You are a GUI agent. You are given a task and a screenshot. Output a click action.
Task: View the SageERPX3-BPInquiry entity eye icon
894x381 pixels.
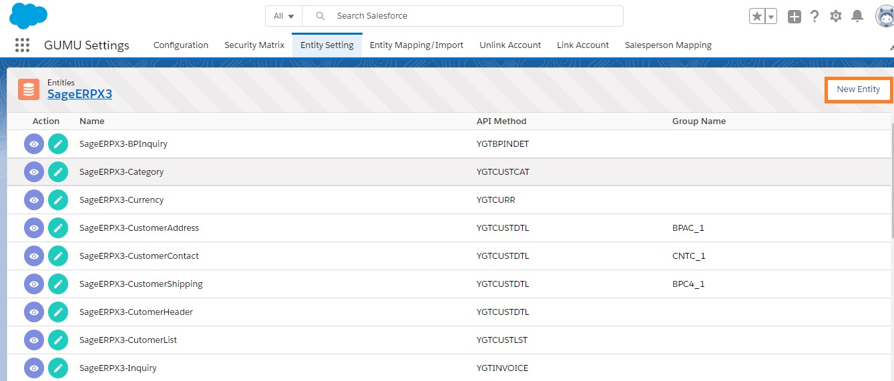click(x=34, y=143)
